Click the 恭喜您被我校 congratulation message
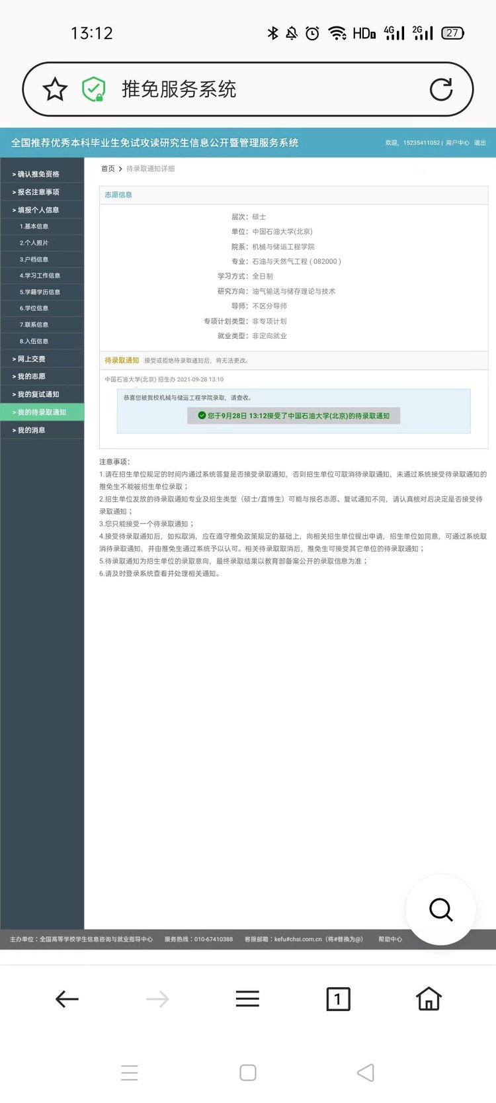Screen dimensions: 496x1103 pos(188,398)
